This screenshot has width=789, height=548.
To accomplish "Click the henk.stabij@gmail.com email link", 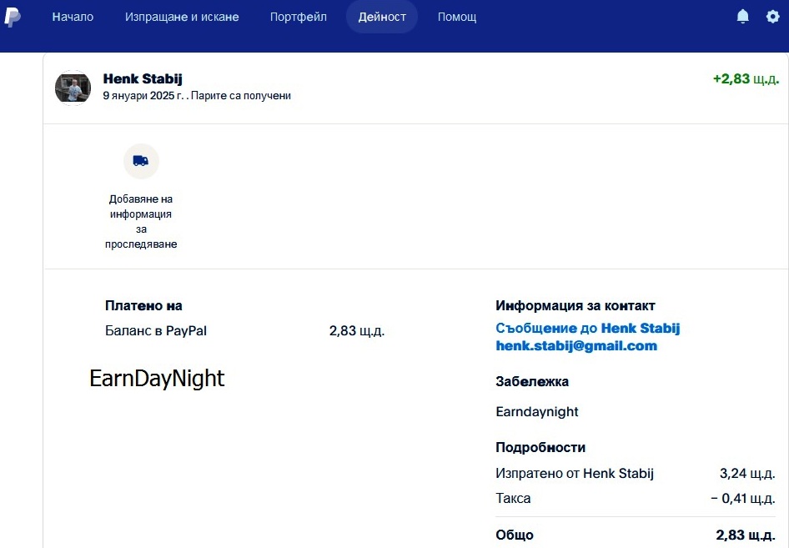I will coord(576,345).
